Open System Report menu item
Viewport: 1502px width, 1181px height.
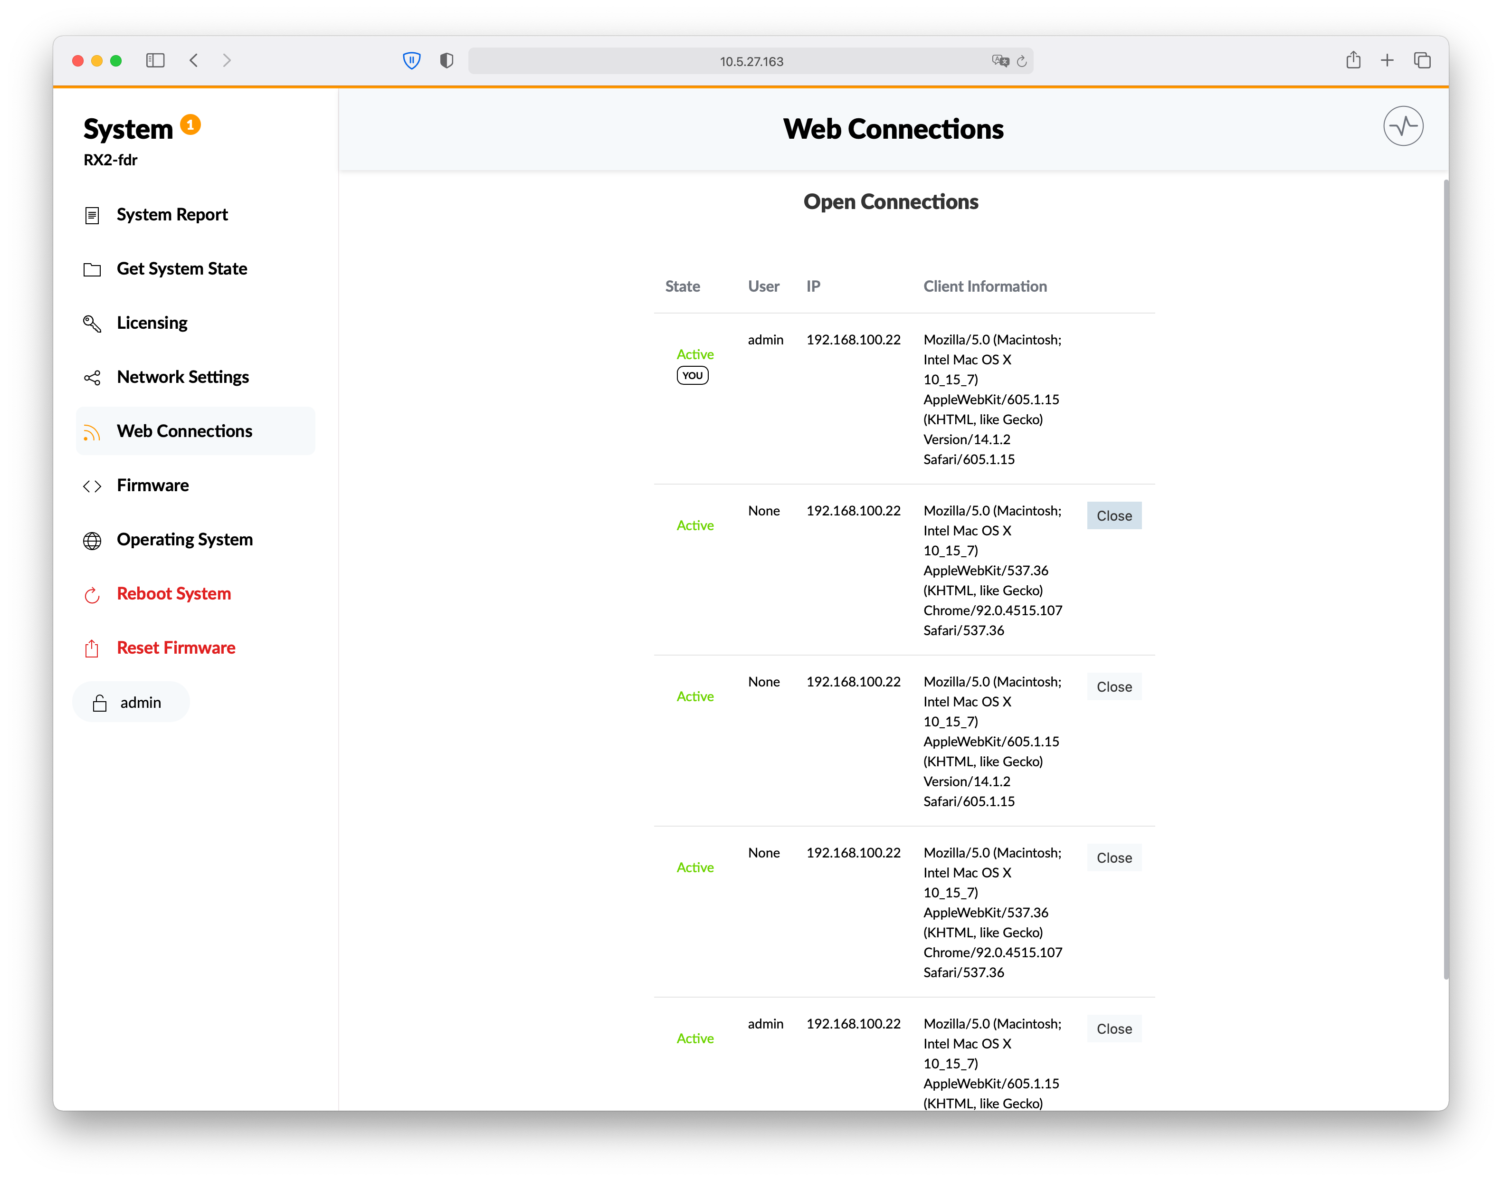[196, 215]
